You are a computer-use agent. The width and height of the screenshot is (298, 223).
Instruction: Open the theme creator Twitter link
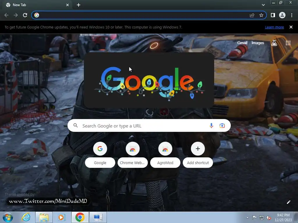pyautogui.click(x=48, y=201)
